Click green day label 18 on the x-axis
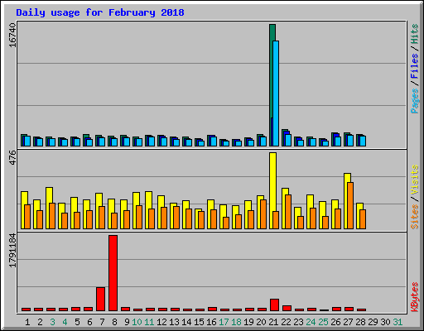 click(x=236, y=322)
